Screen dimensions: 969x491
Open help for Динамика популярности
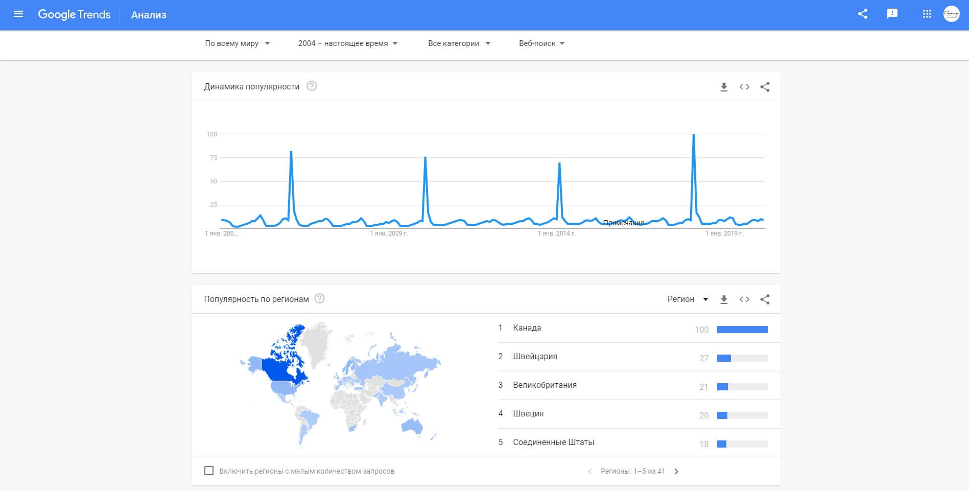pyautogui.click(x=312, y=86)
